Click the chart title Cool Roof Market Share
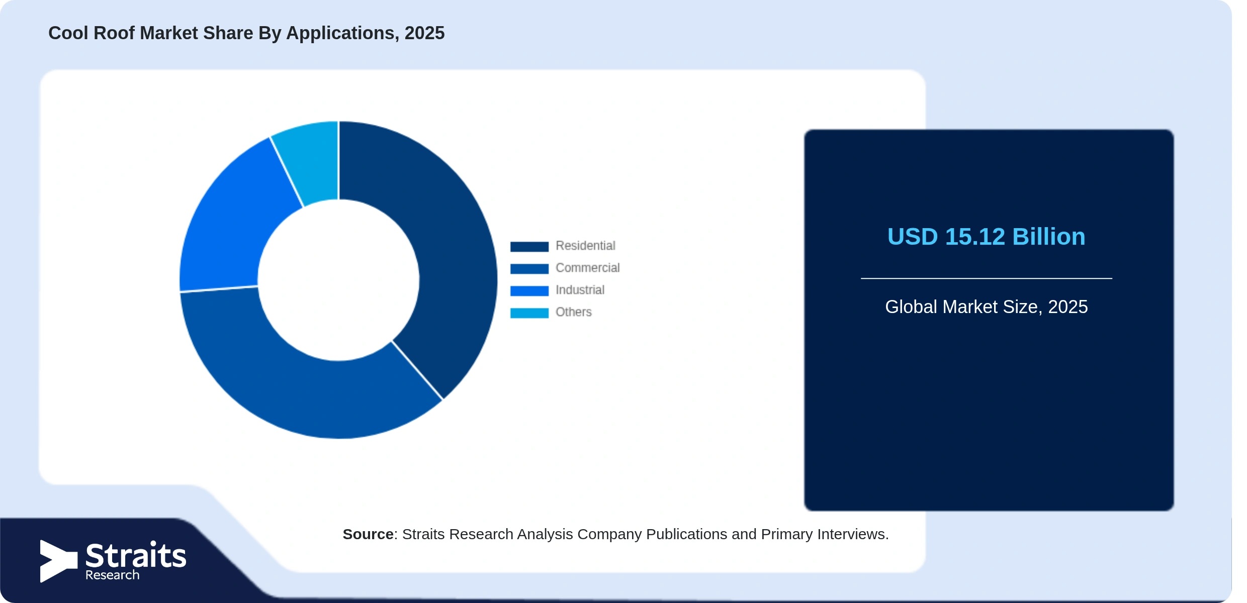Image resolution: width=1247 pixels, height=603 pixels. [246, 33]
